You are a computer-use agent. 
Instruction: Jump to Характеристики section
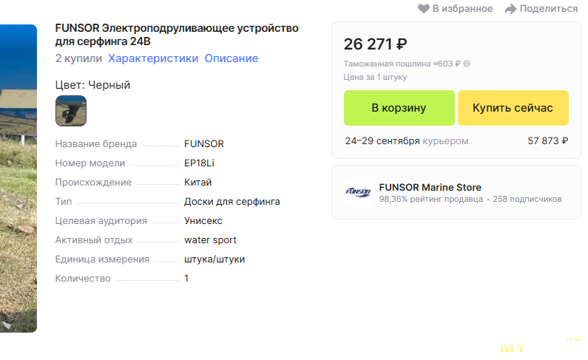click(153, 58)
